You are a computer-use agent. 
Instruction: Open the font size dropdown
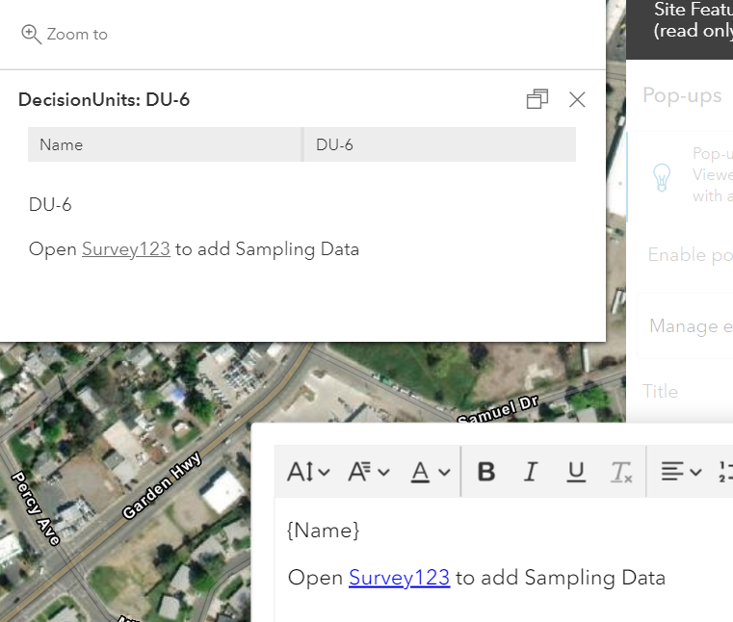[308, 472]
